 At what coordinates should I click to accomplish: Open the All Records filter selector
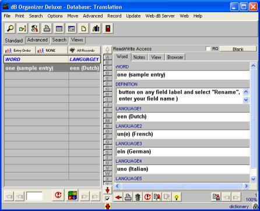coord(85,51)
